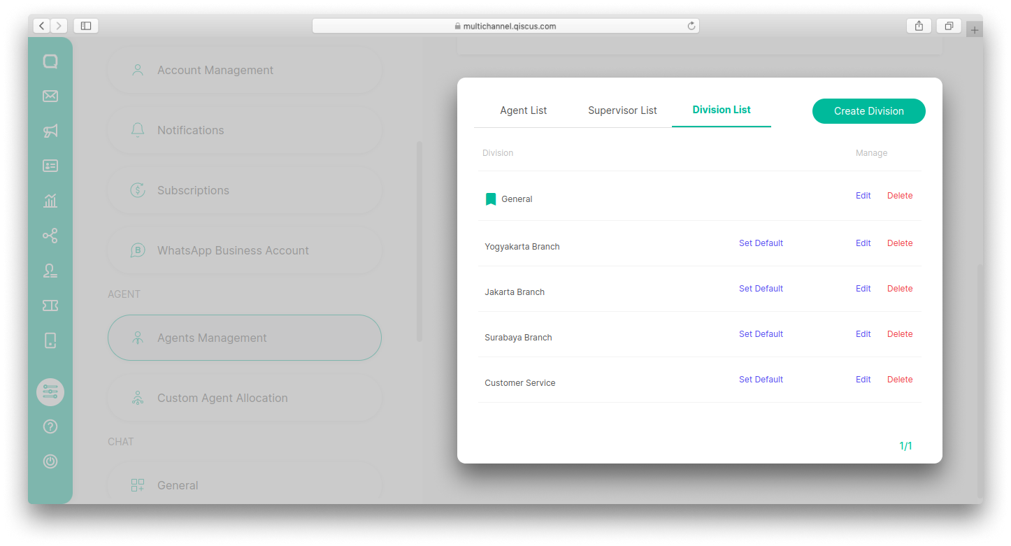Image resolution: width=1011 pixels, height=546 pixels.
Task: Open the analytics chart icon
Action: pos(50,201)
